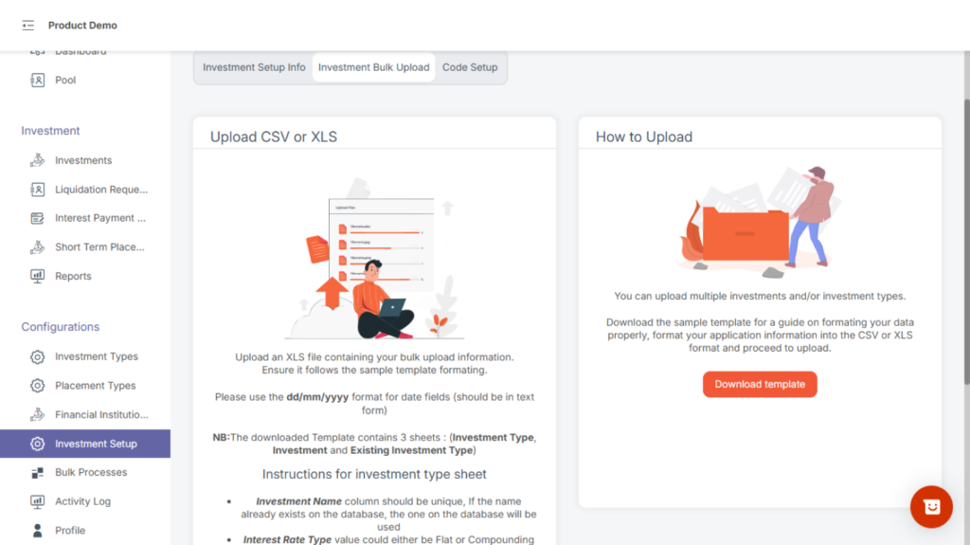Open Short Term Placements in sidebar

(99, 247)
